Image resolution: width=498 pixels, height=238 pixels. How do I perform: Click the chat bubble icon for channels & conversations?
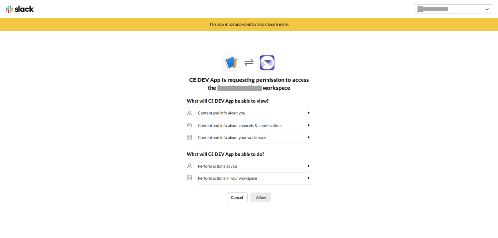190,125
